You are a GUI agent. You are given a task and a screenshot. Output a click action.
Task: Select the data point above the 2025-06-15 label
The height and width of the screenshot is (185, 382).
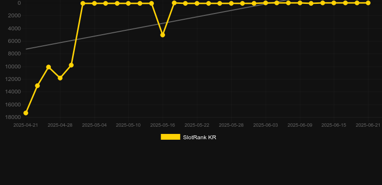pos(334,3)
